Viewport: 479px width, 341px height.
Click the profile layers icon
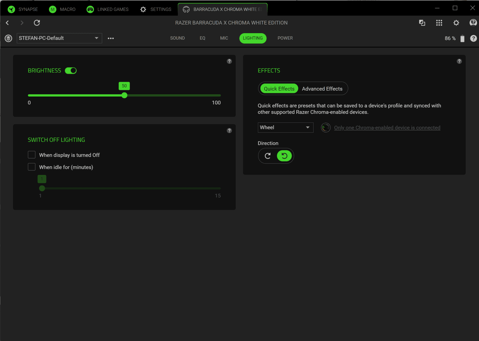(x=8, y=38)
